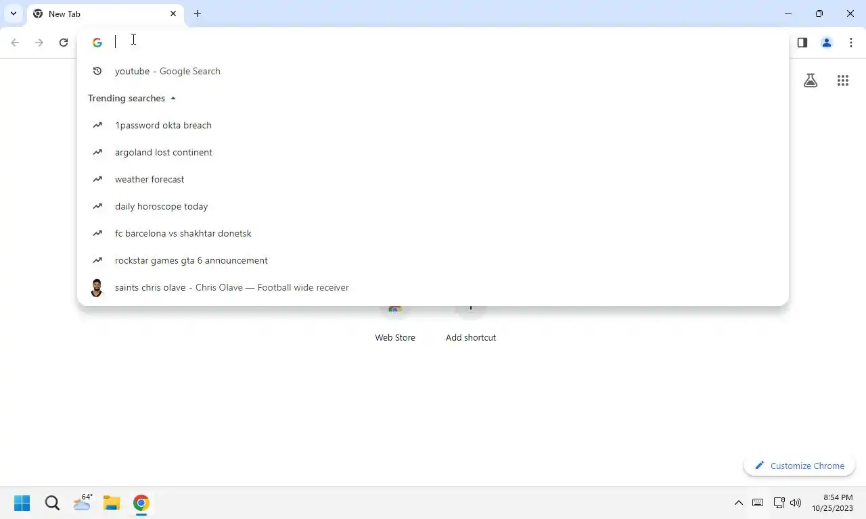This screenshot has height=519, width=866.
Task: Click the Add shortcut button
Action: tap(471, 324)
